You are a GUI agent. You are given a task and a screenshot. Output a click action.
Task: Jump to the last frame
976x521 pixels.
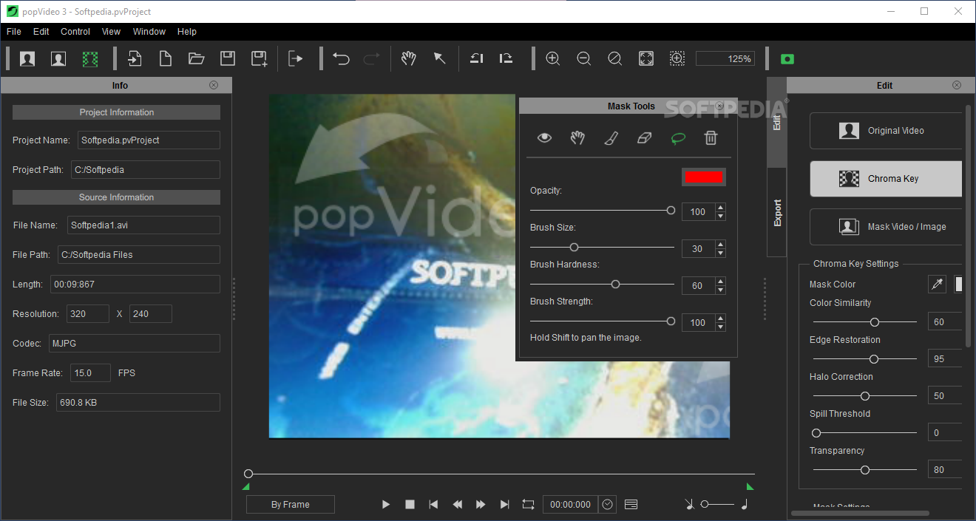[x=504, y=504]
